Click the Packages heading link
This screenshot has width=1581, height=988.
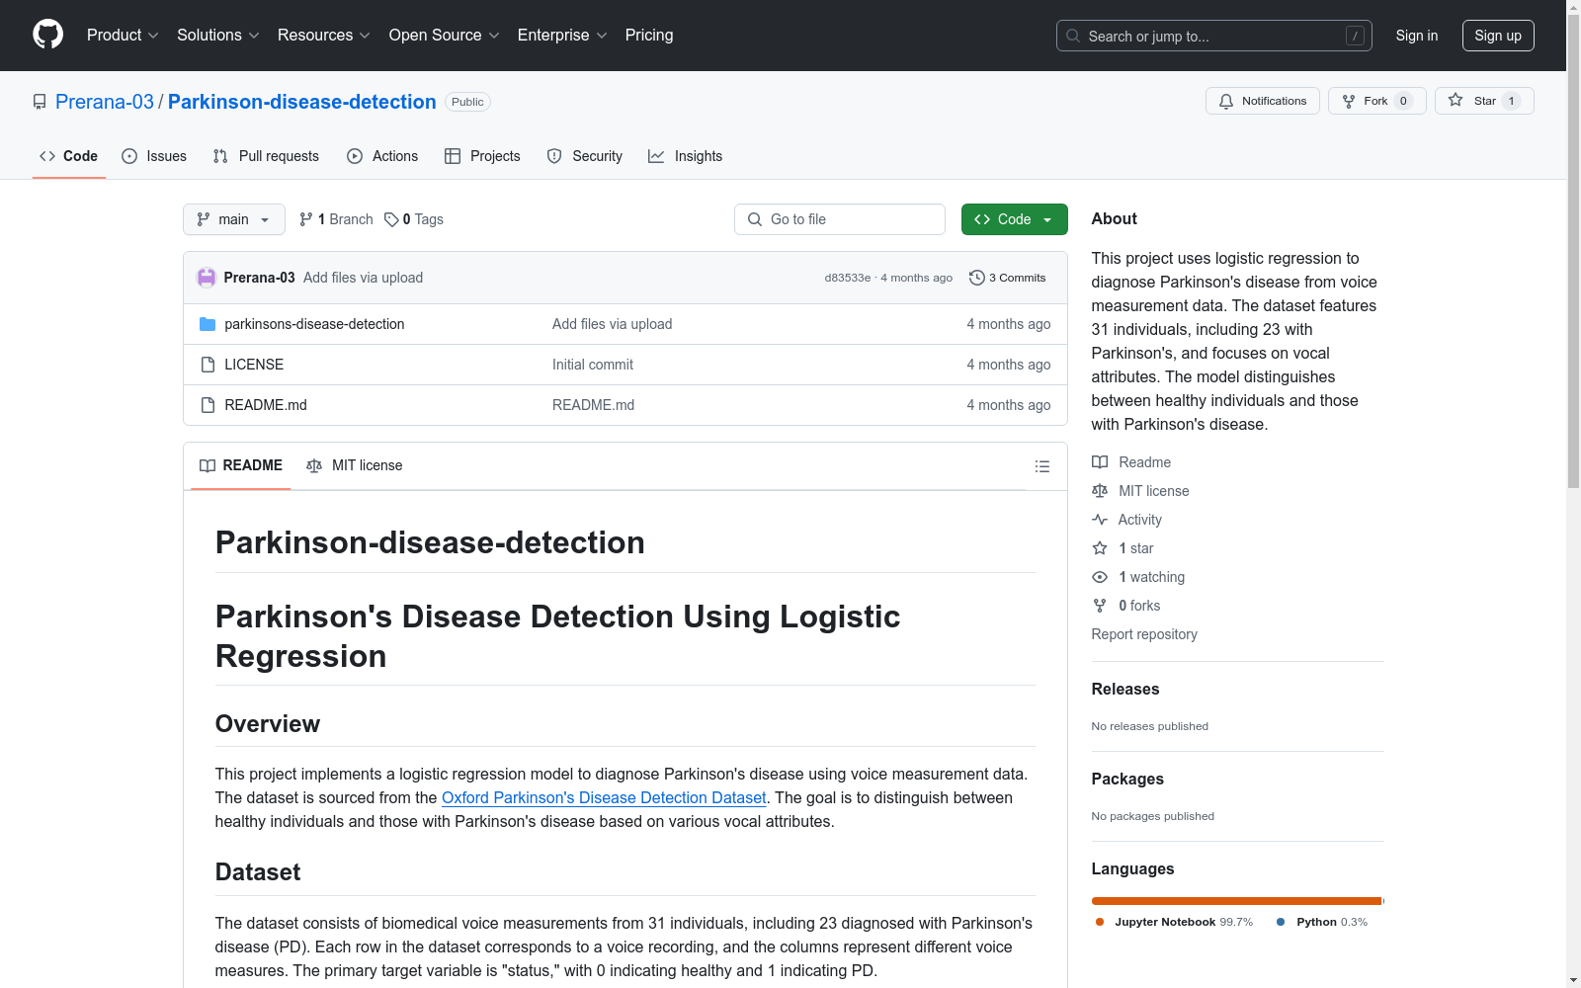tap(1127, 779)
